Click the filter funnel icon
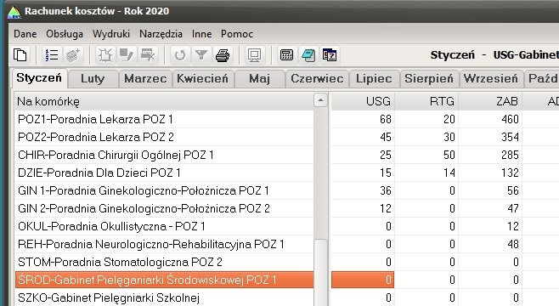Screen dimensions: 559x306 tap(201, 55)
